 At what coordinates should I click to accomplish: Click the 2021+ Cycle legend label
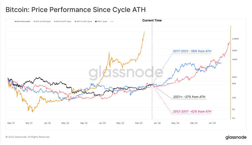[x=102, y=21]
